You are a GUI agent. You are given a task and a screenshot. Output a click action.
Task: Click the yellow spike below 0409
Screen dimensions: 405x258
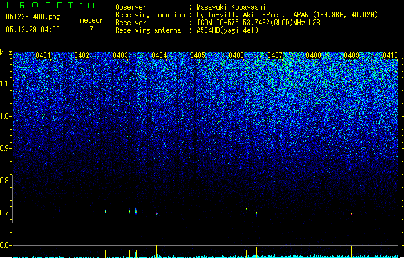[x=352, y=252]
